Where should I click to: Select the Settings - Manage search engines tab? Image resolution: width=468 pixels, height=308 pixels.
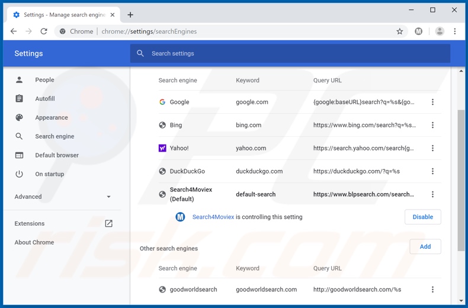coord(63,15)
